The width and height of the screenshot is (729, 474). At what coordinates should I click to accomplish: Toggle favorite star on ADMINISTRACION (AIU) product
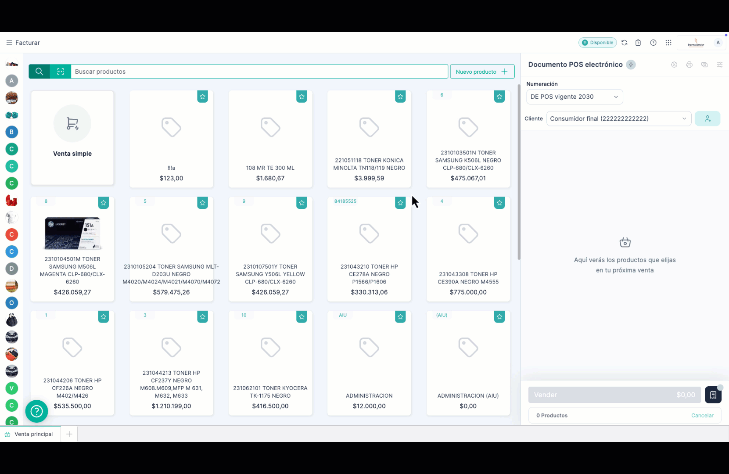[x=499, y=317]
